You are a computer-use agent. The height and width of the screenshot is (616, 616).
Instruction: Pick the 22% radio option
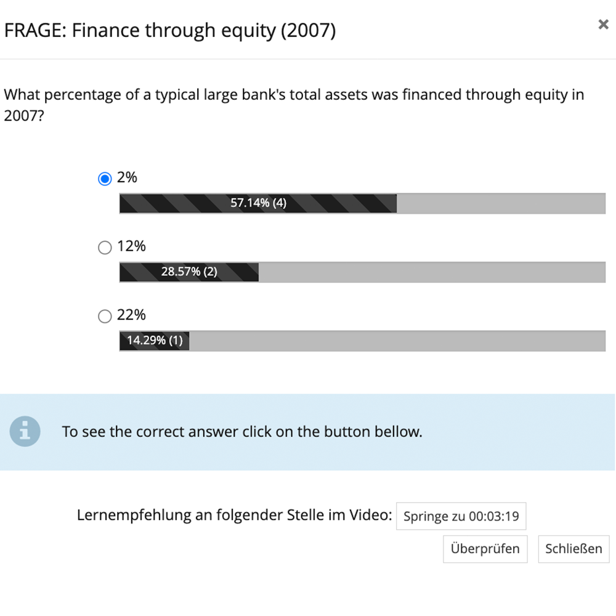(x=105, y=316)
